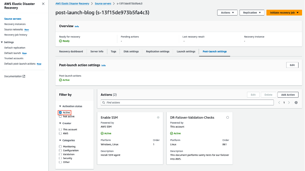Viewport: 305px width, 171px height.
Task: Check the AWS creator filter
Action: coord(60,134)
